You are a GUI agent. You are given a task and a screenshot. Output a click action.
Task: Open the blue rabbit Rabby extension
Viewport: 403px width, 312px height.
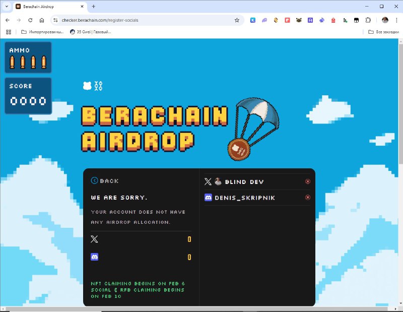click(322, 20)
